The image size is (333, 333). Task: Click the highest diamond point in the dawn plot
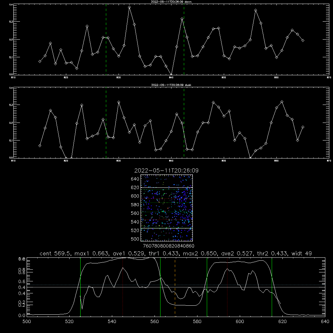pyautogui.click(x=129, y=7)
